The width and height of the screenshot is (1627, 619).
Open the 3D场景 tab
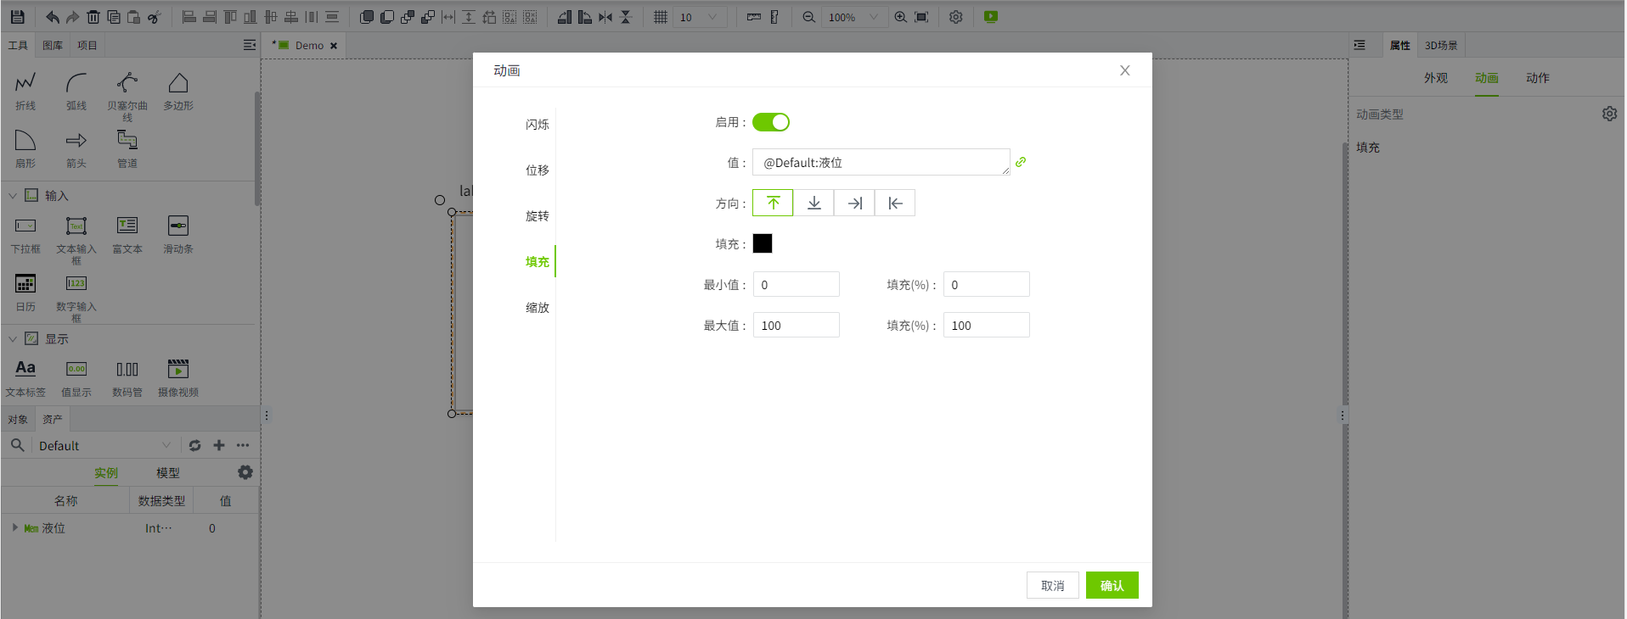tap(1441, 46)
